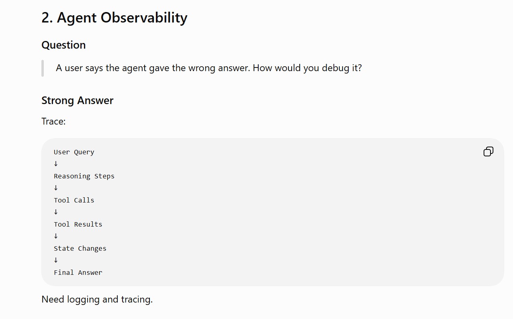Click the 'Trace:' label
This screenshot has height=319, width=513.
[x=53, y=121]
